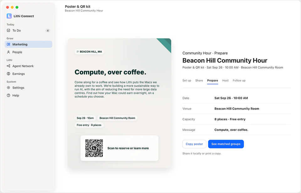Image resolution: width=301 pixels, height=193 pixels.
Task: Click the Message value Compute, over coffee.
Action: (x=231, y=130)
